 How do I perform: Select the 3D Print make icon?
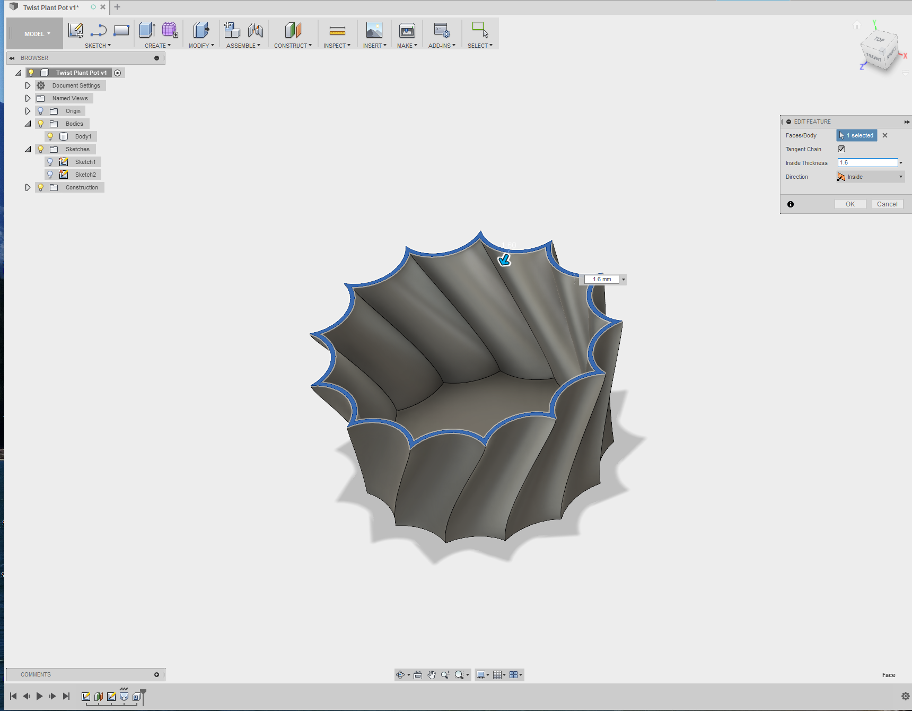(x=407, y=30)
